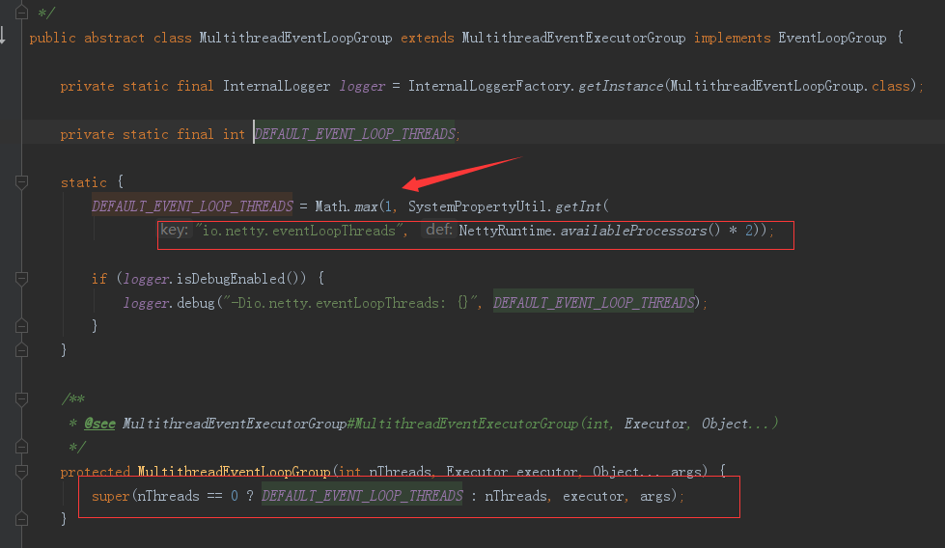Click the MultithreadEventLoopGroup constructor name
This screenshot has width=945, height=548.
point(234,472)
